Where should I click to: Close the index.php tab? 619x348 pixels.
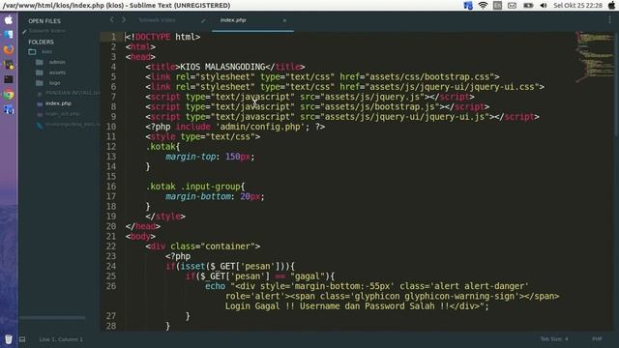284,20
